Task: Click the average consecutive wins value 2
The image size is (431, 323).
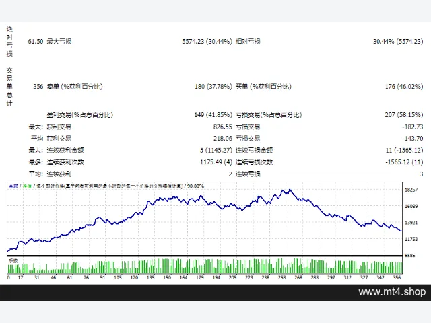Action: click(230, 174)
